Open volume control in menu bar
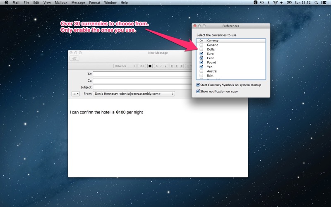The image size is (331, 207). tap(282, 2)
